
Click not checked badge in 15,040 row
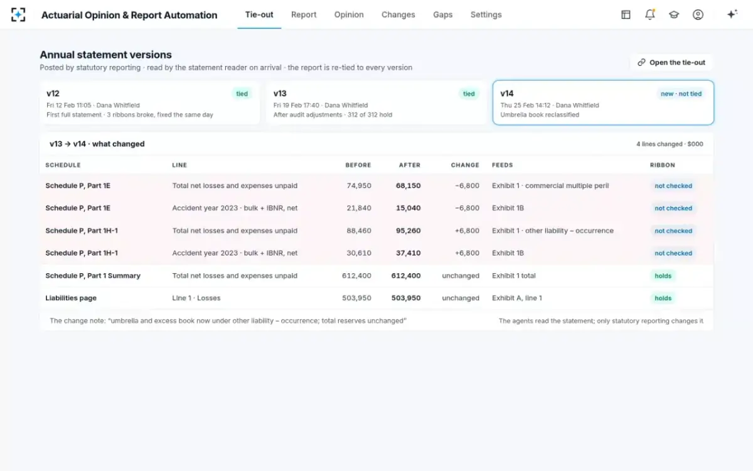pyautogui.click(x=673, y=208)
